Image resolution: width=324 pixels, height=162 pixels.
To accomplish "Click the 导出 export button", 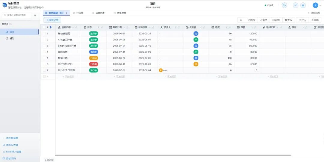I will (x=315, y=20).
